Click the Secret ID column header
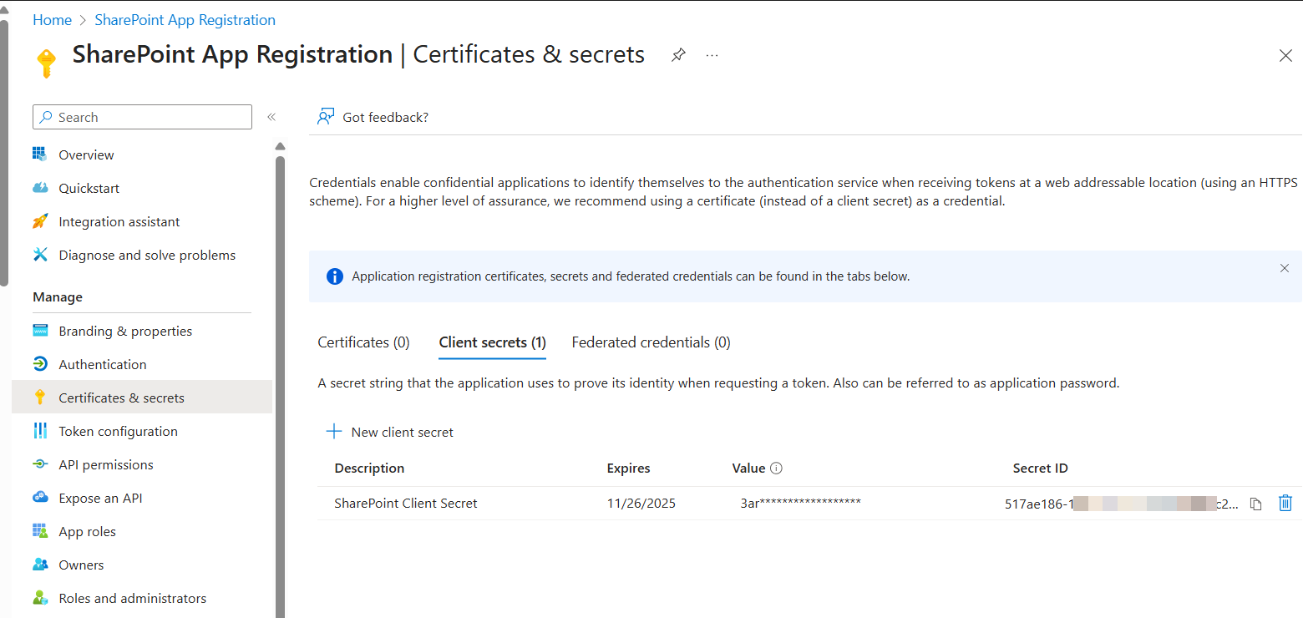Viewport: 1303px width, 618px height. (x=1040, y=469)
